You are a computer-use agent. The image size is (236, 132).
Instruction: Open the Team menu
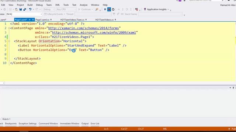coord(49,5)
